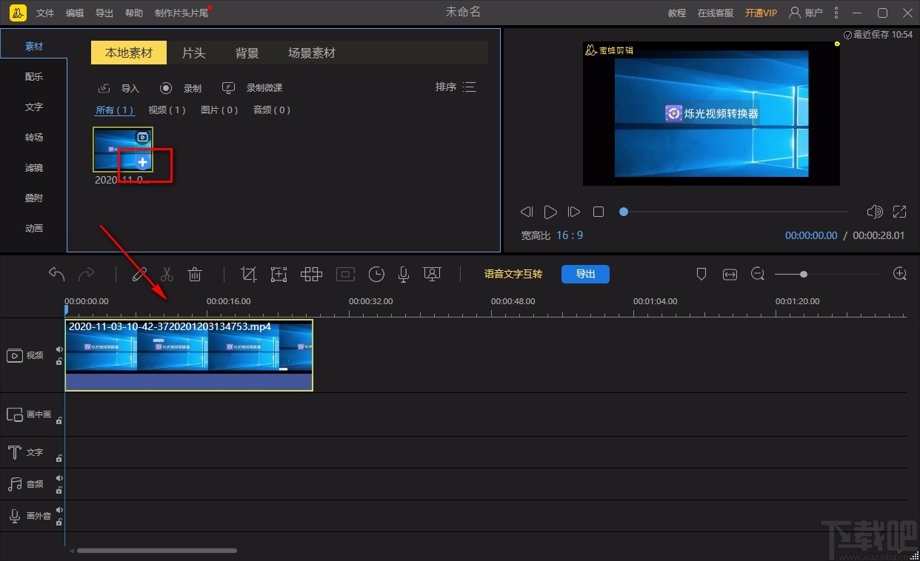Toggle the lock on the 画中画 track
Screen dimensions: 920x561
click(x=59, y=420)
